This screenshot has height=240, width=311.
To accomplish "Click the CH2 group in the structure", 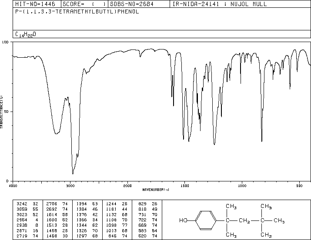I will click(x=244, y=221).
